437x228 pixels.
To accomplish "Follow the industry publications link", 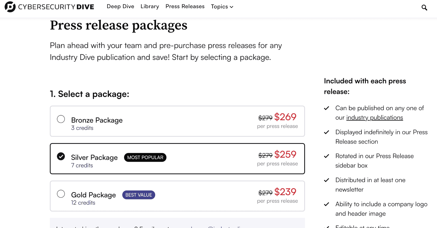I will click(x=374, y=118).
